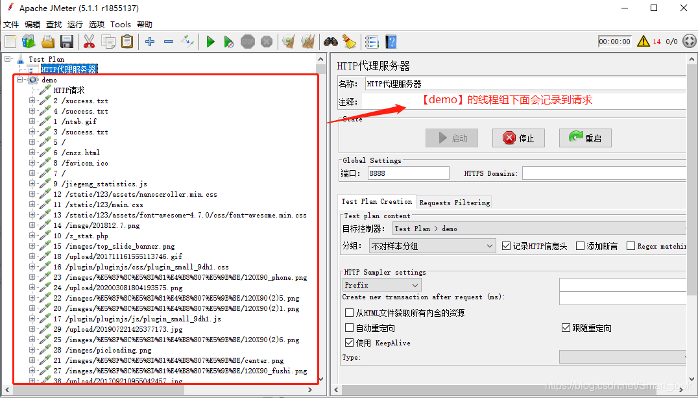Screen dimensions: 698x398
Task: Click the Clear broom-and-gear icon
Action: (289, 42)
